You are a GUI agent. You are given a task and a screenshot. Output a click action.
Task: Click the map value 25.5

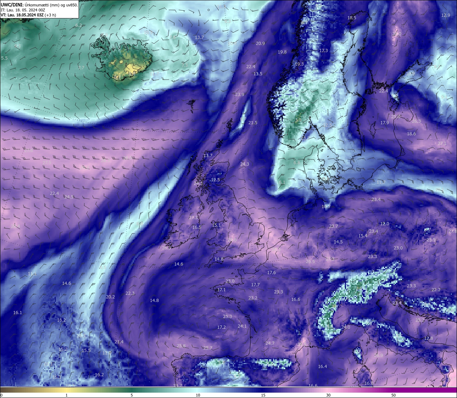431,240
